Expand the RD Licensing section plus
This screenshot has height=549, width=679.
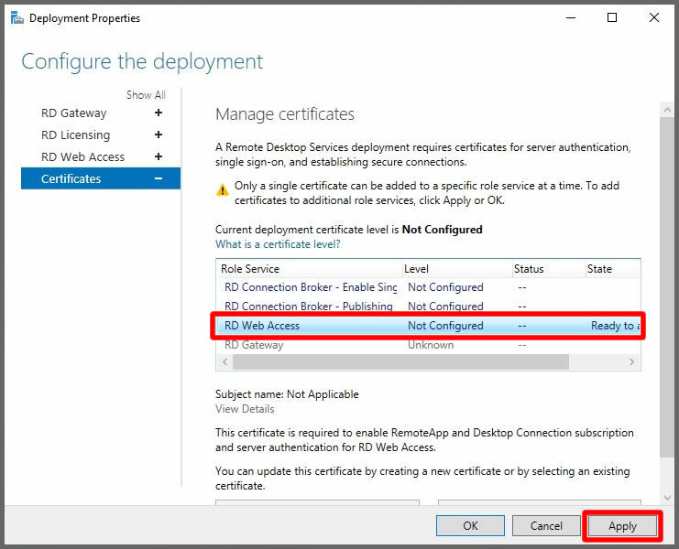(x=159, y=135)
